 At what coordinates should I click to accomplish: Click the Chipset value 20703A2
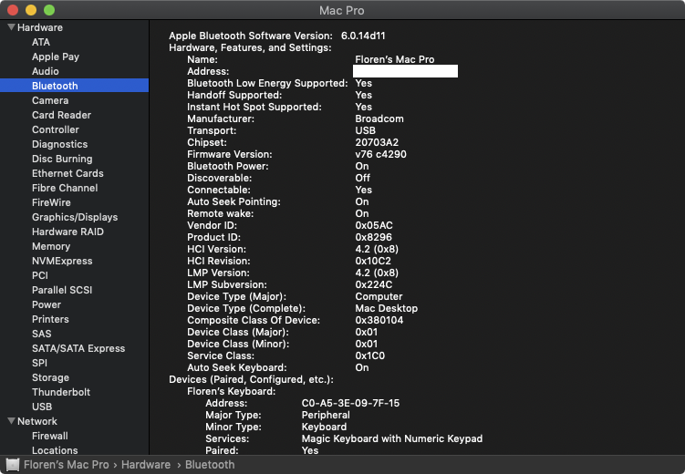click(x=377, y=142)
